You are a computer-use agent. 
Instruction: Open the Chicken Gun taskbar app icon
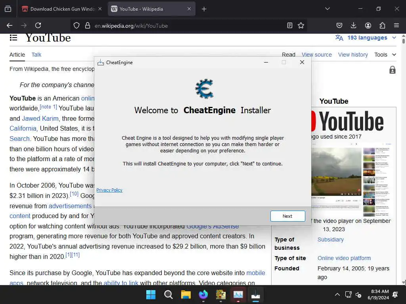click(220, 294)
